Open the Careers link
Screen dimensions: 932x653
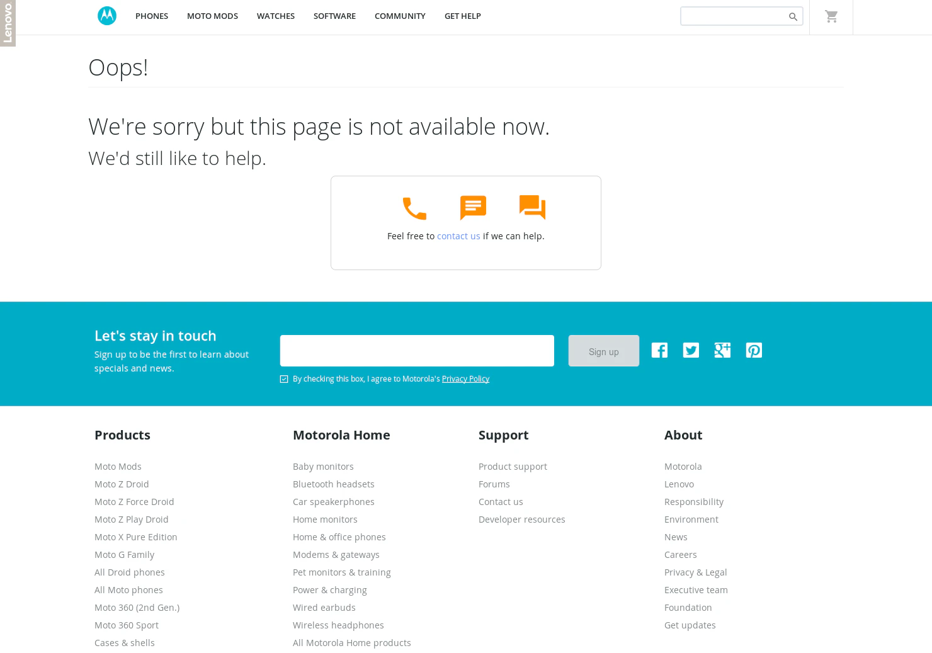681,555
